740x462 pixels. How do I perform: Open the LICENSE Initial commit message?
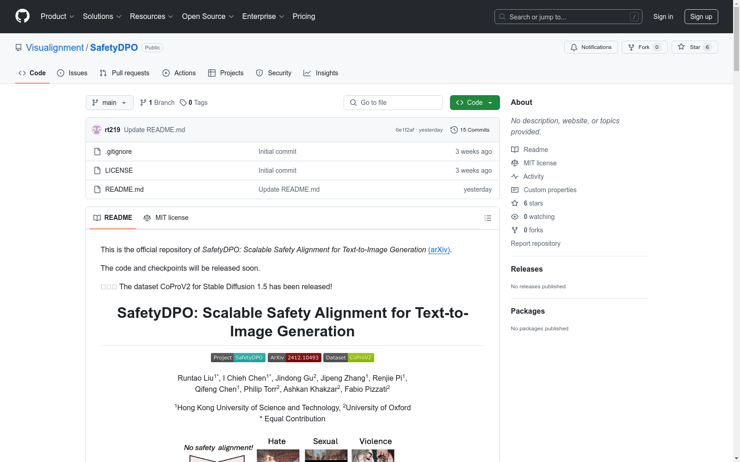point(277,170)
